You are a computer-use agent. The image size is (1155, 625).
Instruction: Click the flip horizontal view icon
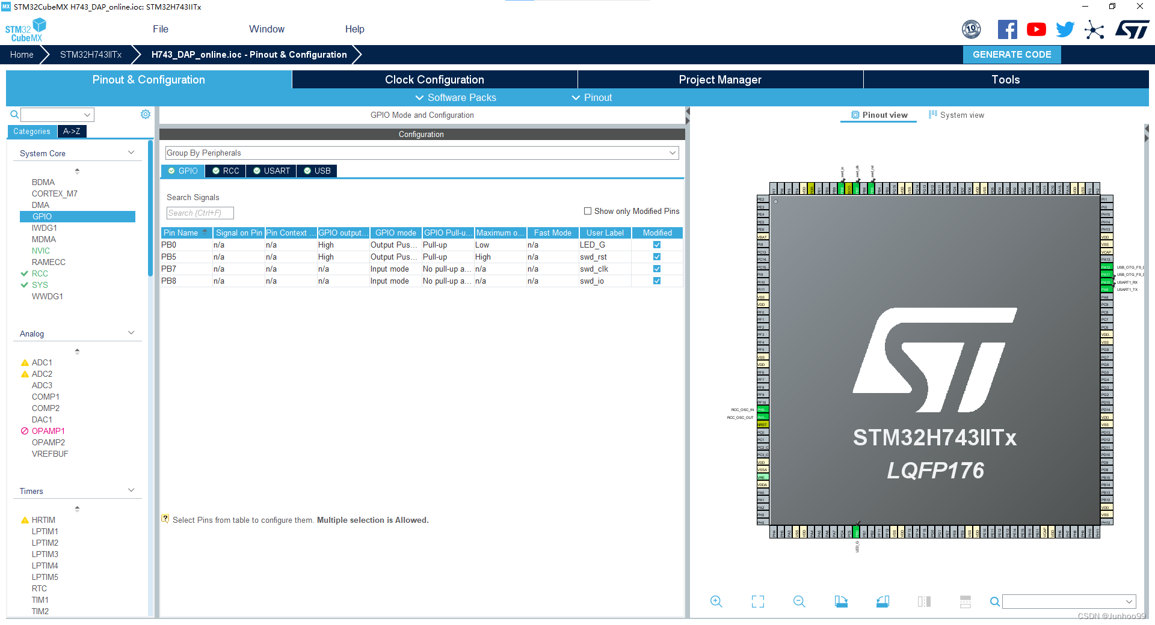[x=924, y=602]
